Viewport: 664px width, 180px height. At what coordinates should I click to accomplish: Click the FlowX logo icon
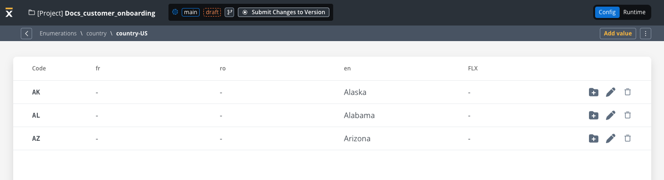click(x=9, y=13)
